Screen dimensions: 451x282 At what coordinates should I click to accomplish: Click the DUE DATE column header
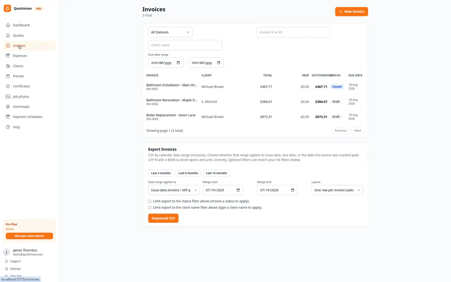[355, 75]
